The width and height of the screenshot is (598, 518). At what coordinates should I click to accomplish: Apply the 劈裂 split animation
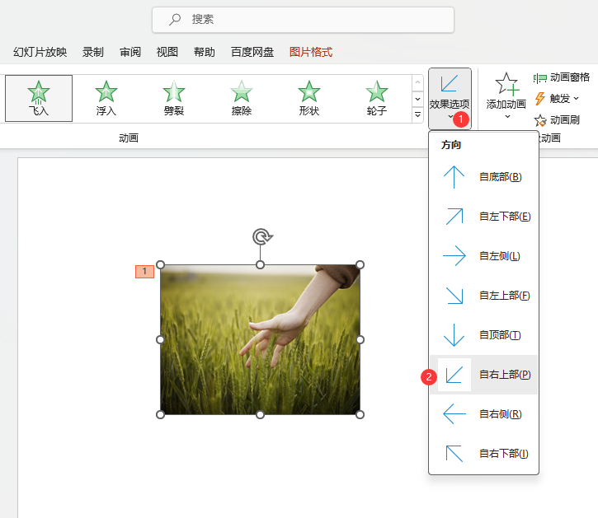tap(174, 98)
